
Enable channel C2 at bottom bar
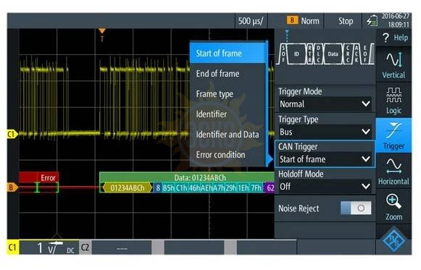[85, 248]
